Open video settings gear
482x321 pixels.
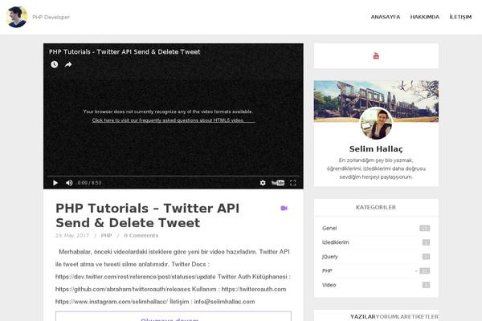tap(263, 183)
